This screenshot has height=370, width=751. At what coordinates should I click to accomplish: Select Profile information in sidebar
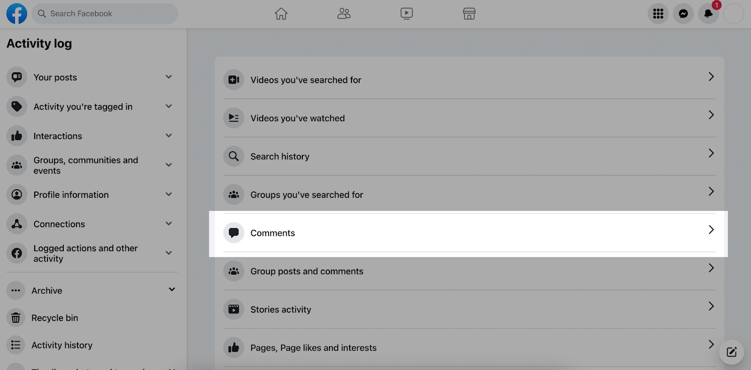click(71, 195)
